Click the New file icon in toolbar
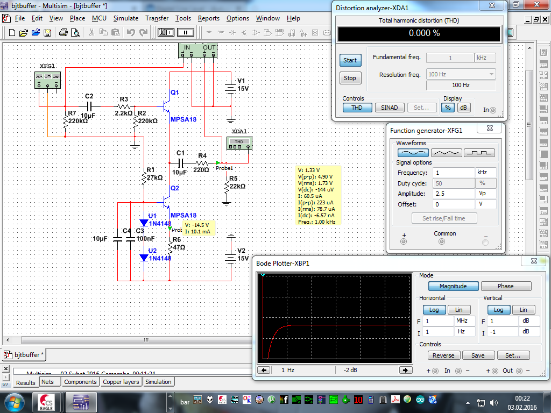Image resolution: width=551 pixels, height=413 pixels. coord(12,32)
